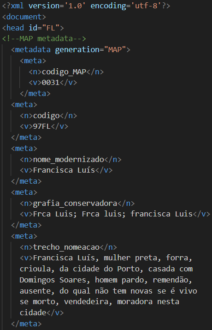This screenshot has width=212, height=330.
Task: Click the value 97FL
Action: pyautogui.click(x=42, y=126)
